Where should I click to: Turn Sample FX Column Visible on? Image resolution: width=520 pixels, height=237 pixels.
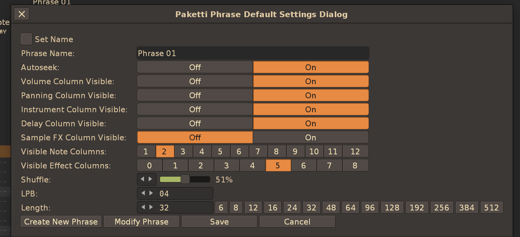click(310, 137)
